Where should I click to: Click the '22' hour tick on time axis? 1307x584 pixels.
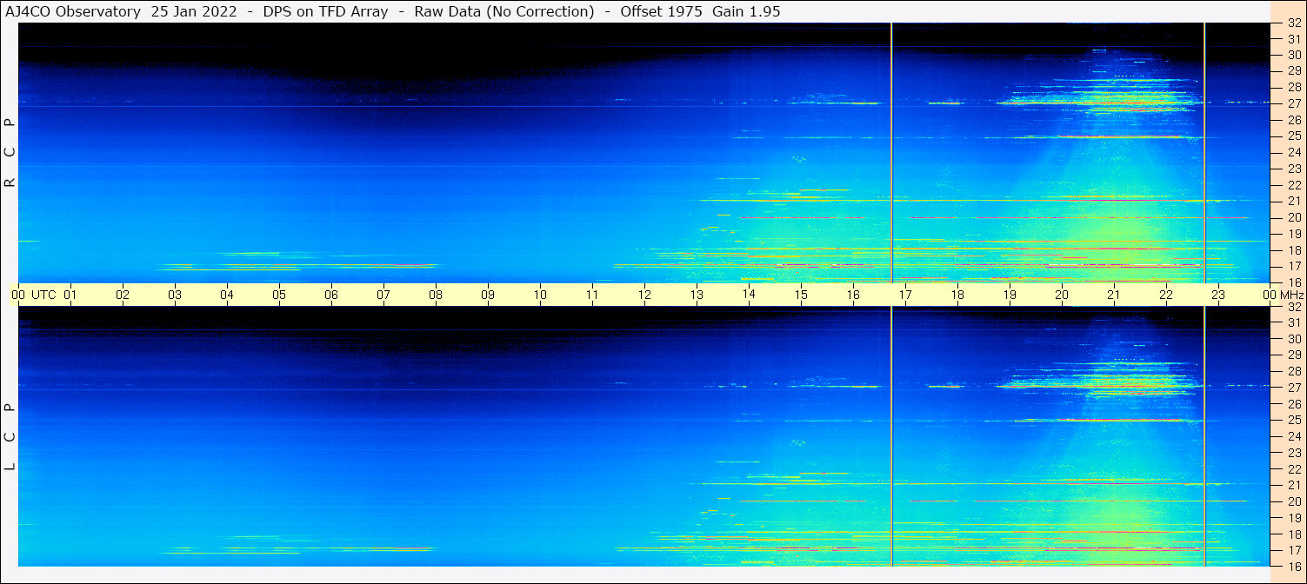[1166, 295]
